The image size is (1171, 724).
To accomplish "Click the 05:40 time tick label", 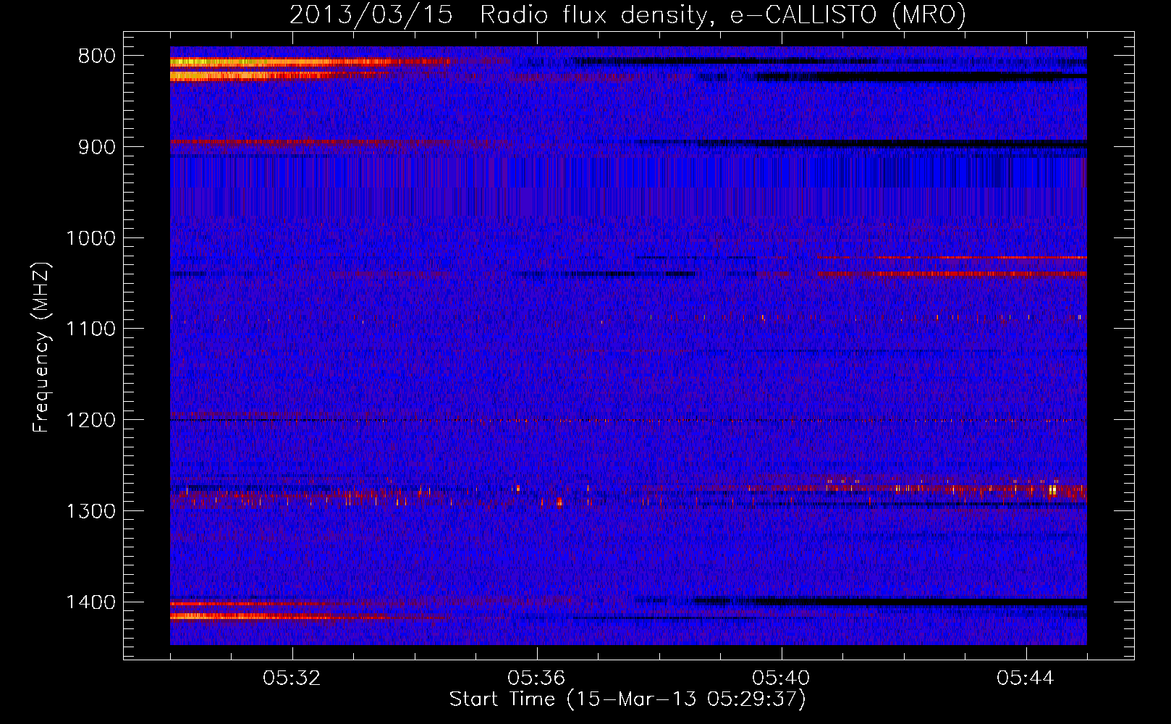I will tap(781, 678).
